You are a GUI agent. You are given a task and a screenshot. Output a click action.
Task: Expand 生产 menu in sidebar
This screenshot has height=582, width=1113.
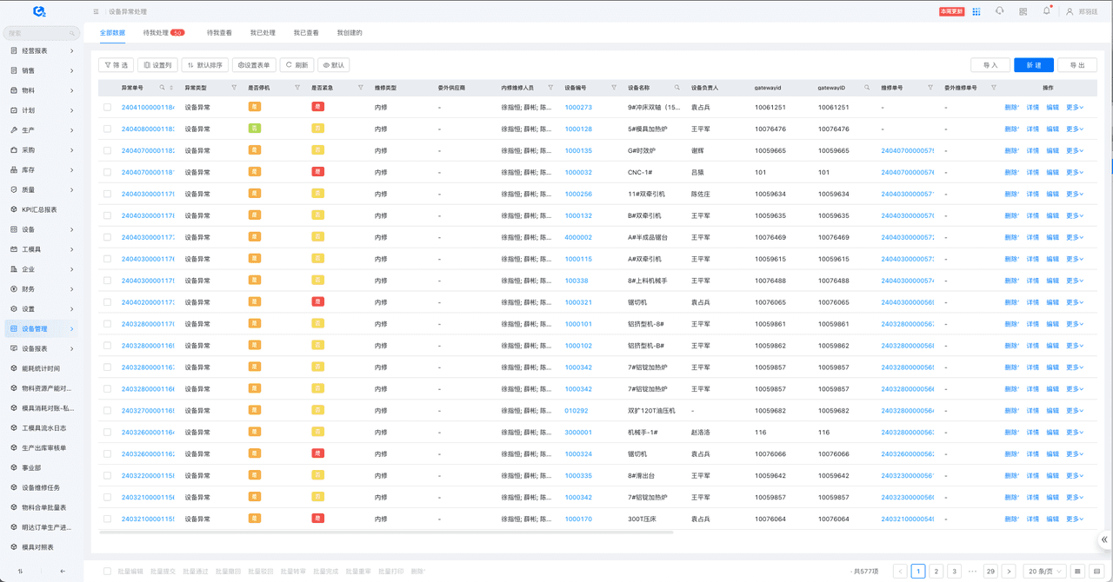42,130
